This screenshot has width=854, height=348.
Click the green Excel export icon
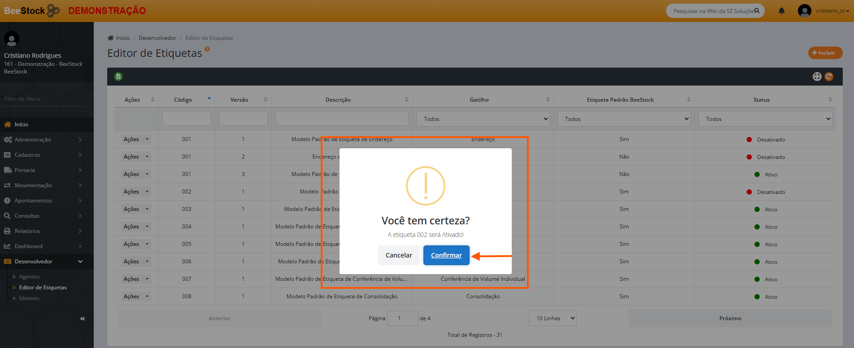[x=118, y=77]
